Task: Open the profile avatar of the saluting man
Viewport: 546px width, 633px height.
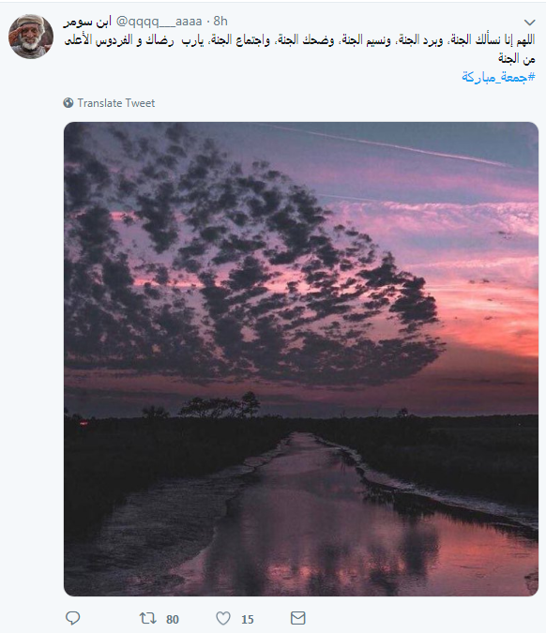Action: (31, 37)
